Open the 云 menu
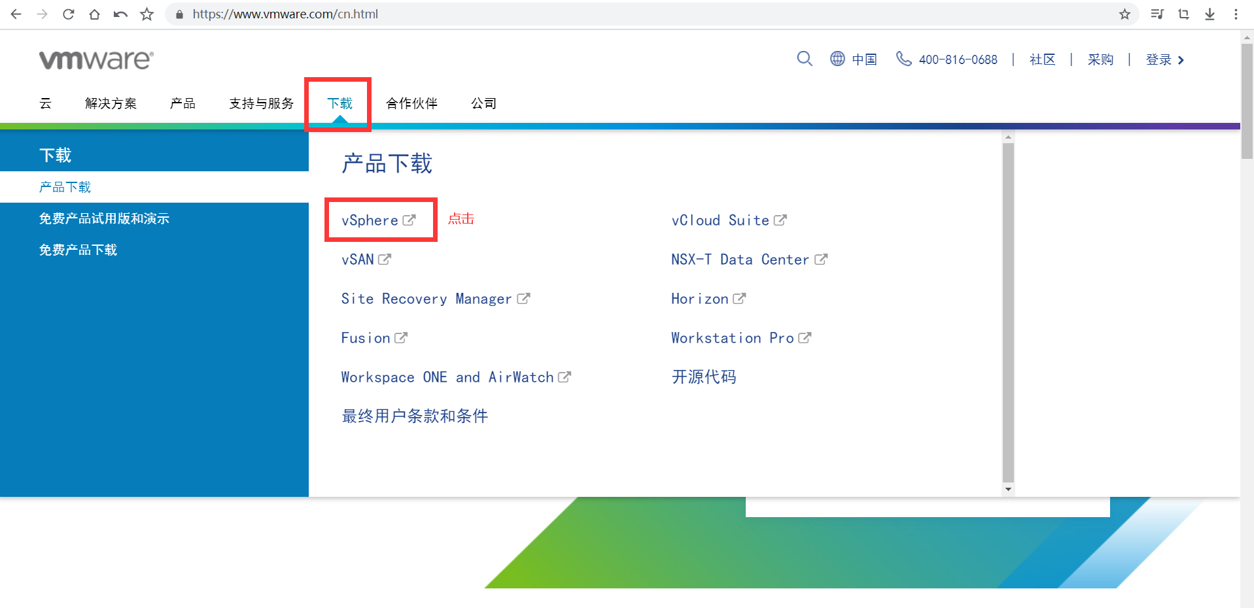This screenshot has width=1254, height=608. (45, 103)
